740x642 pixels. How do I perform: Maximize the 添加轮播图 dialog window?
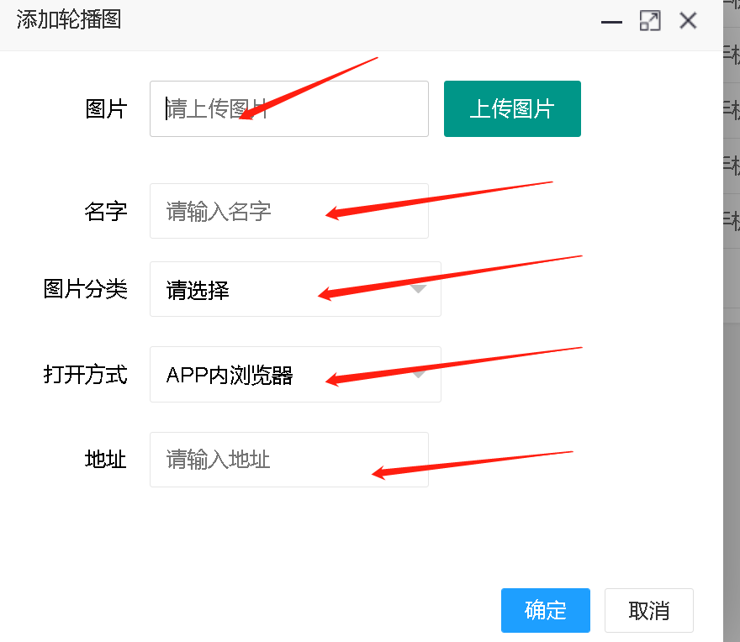click(x=649, y=21)
